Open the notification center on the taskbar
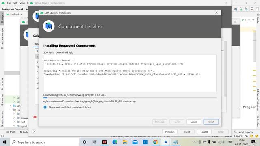Image resolution: width=260 pixels, height=146 pixels. (253, 142)
